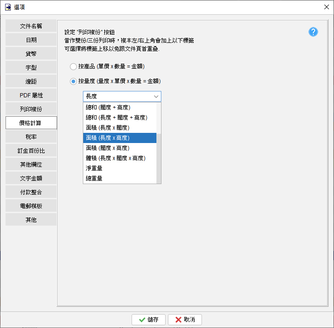Open the 貨幣 settings tab

pyautogui.click(x=31, y=54)
